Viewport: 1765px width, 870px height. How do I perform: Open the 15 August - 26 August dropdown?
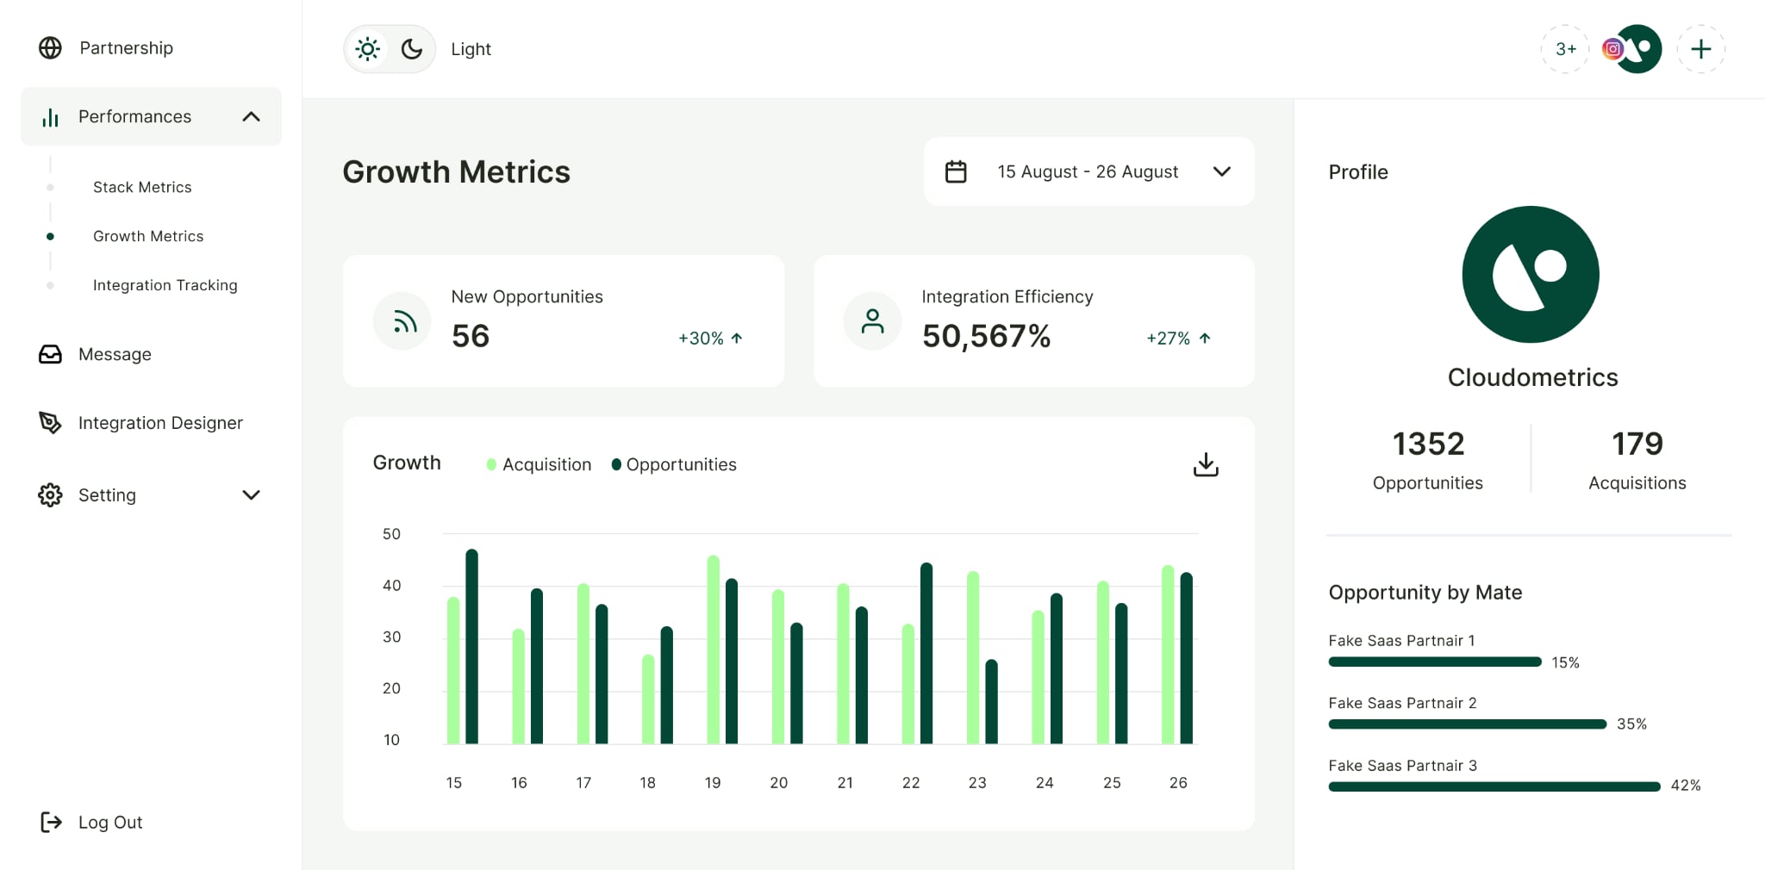pyautogui.click(x=1221, y=171)
